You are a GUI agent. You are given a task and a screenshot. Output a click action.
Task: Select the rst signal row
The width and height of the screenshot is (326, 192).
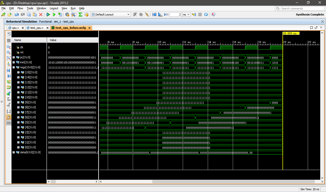pos(29,52)
